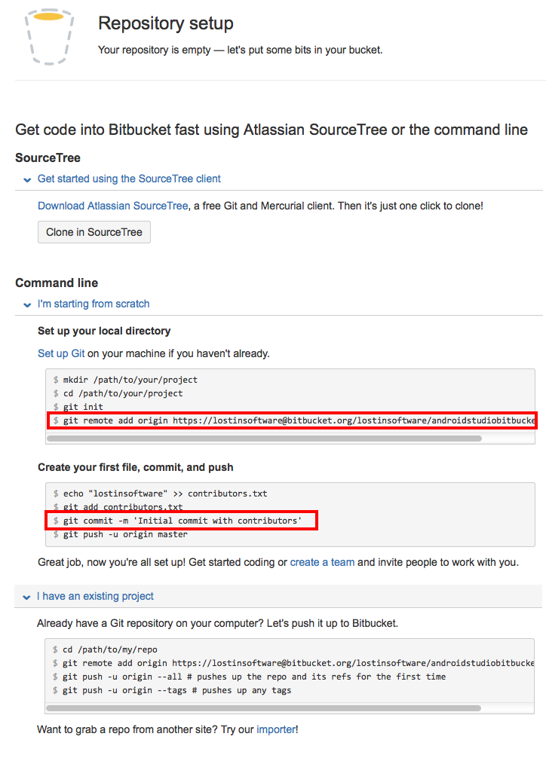Image resolution: width=546 pixels, height=761 pixels.
Task: Click "I'm starting from scratch" heading link
Action: [x=94, y=304]
